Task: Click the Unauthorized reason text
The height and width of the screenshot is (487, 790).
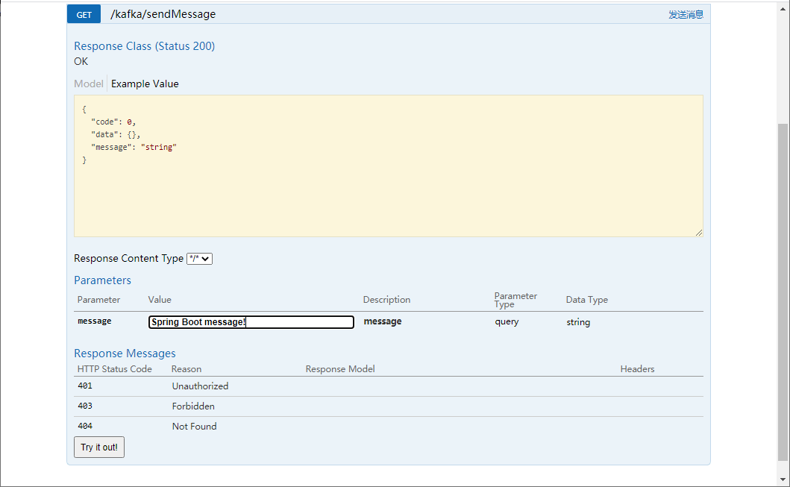Action: (200, 386)
